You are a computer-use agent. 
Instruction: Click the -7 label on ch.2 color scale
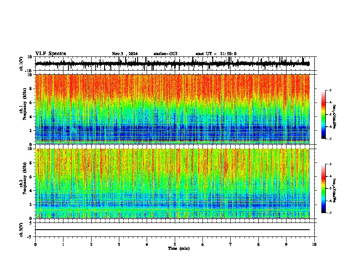[329, 213]
